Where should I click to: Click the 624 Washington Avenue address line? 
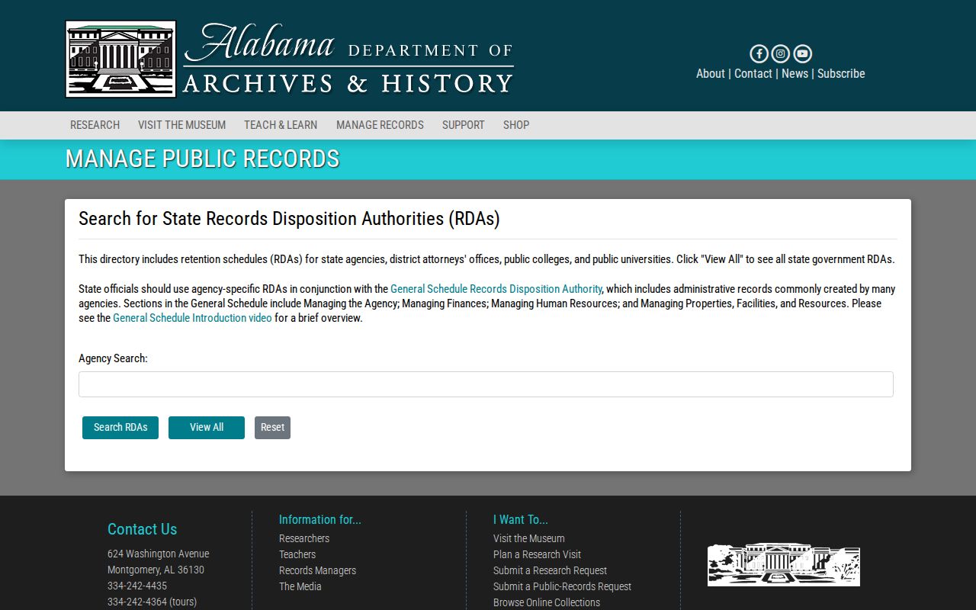coord(158,554)
